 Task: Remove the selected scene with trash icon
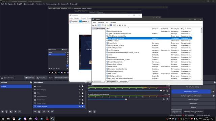[6, 112]
